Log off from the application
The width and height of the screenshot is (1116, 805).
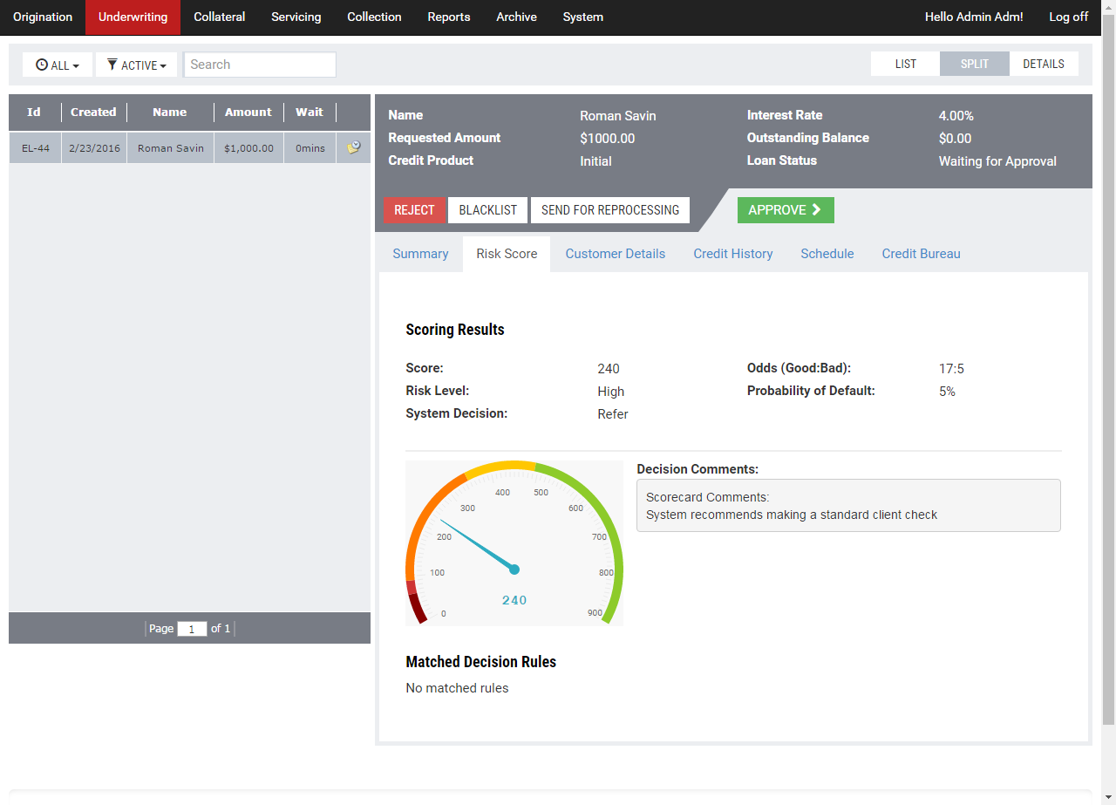[x=1069, y=17]
